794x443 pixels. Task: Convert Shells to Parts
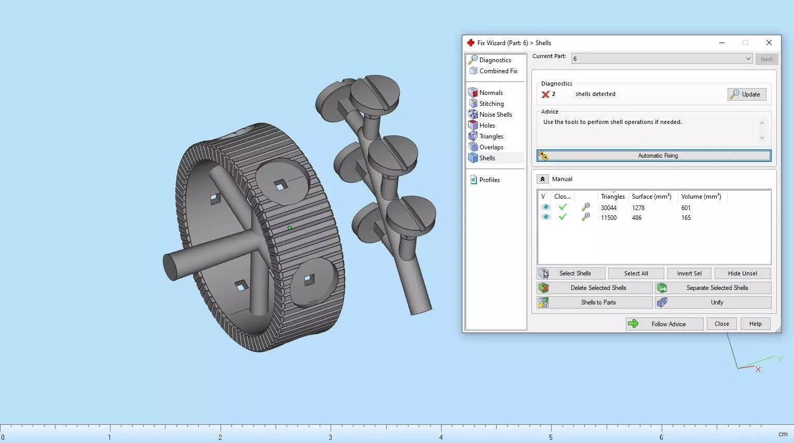(595, 302)
